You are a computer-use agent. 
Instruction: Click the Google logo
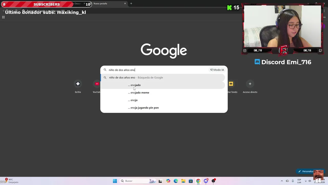coord(164,51)
